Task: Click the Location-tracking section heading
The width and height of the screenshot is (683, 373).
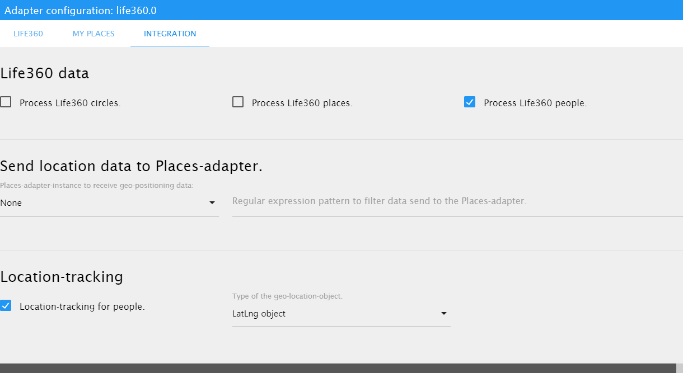Action: pos(62,277)
